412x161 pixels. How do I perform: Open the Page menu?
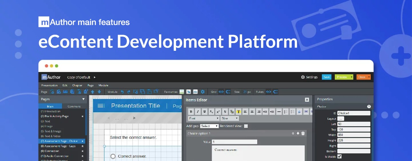coord(90,85)
